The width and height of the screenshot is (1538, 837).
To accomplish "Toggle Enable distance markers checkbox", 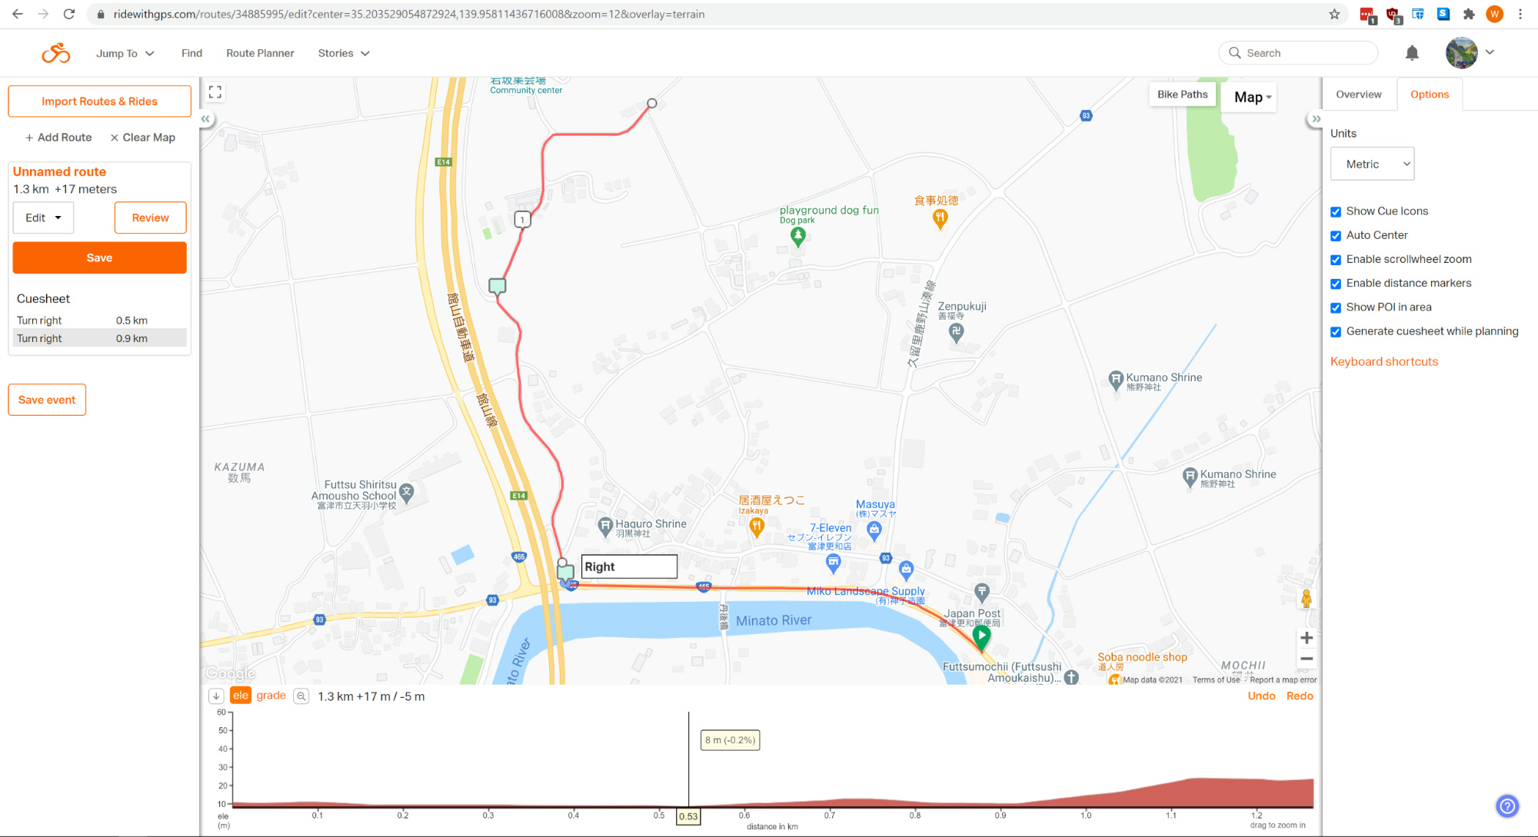I will point(1336,284).
